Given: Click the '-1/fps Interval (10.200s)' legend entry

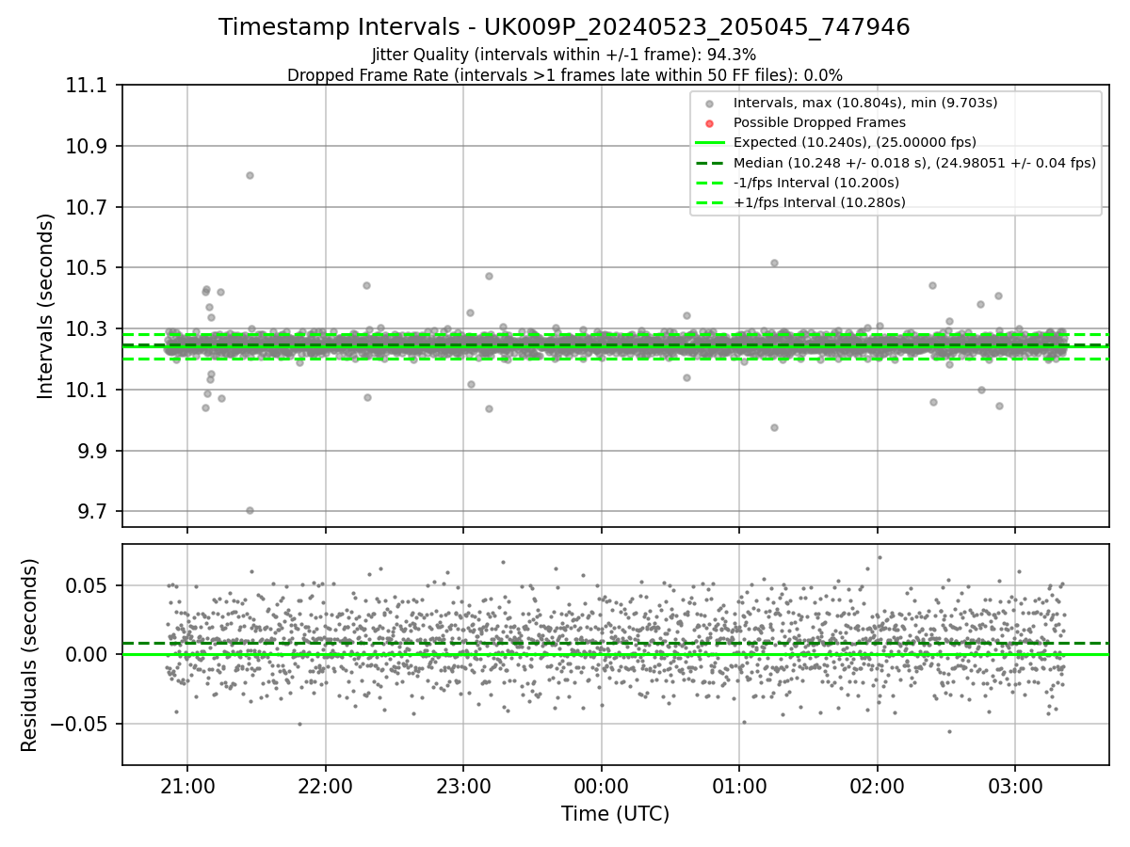Looking at the screenshot, I should [x=816, y=183].
